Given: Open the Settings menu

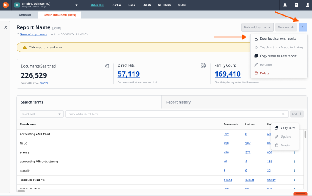Looking at the screenshot, I should click(x=164, y=5).
